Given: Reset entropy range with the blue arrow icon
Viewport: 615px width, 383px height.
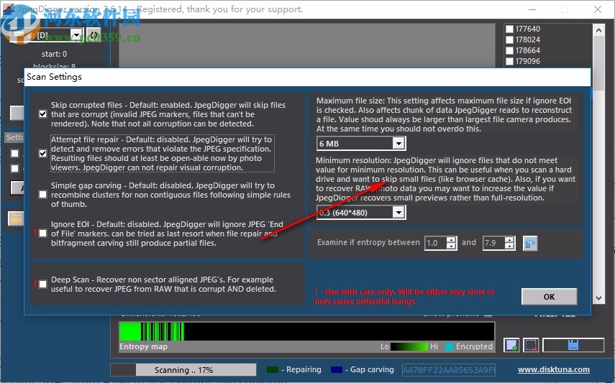Looking at the screenshot, I should click(x=530, y=243).
